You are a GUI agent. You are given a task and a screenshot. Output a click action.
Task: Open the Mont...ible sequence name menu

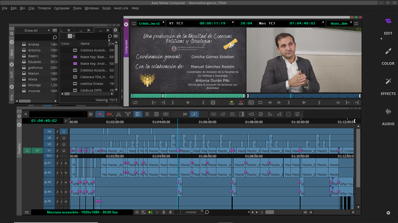339,24
